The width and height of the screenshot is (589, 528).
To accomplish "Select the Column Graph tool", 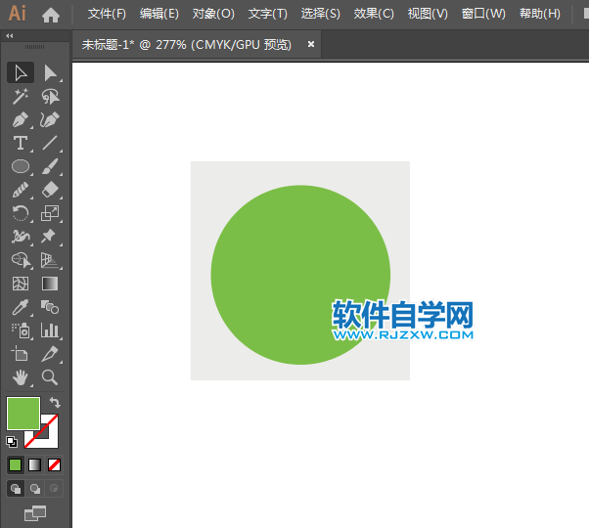I will point(50,330).
